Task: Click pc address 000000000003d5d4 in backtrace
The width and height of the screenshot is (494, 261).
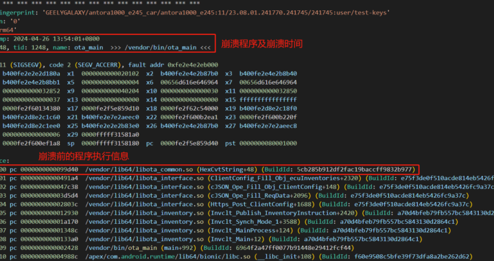Action: pyautogui.click(x=49, y=196)
